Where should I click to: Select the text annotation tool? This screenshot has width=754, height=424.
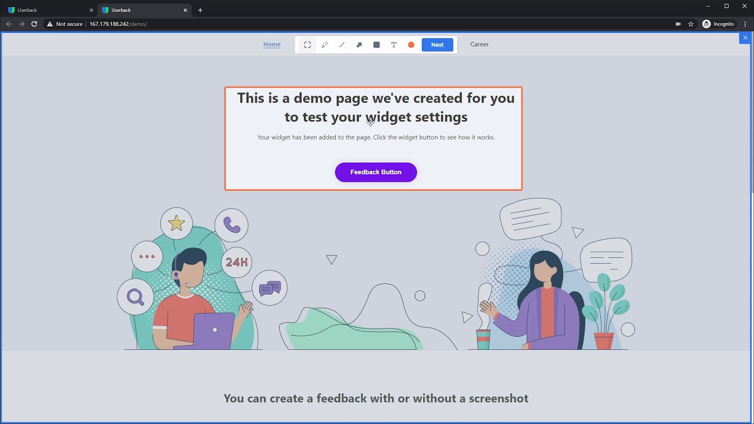[393, 45]
